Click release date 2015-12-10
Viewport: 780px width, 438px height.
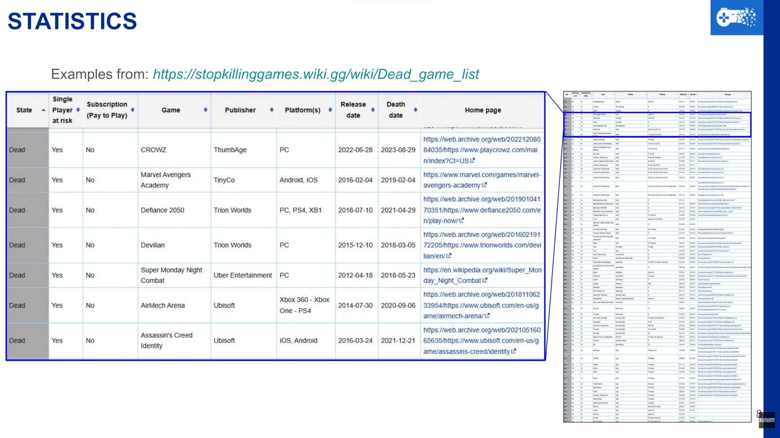pyautogui.click(x=355, y=245)
